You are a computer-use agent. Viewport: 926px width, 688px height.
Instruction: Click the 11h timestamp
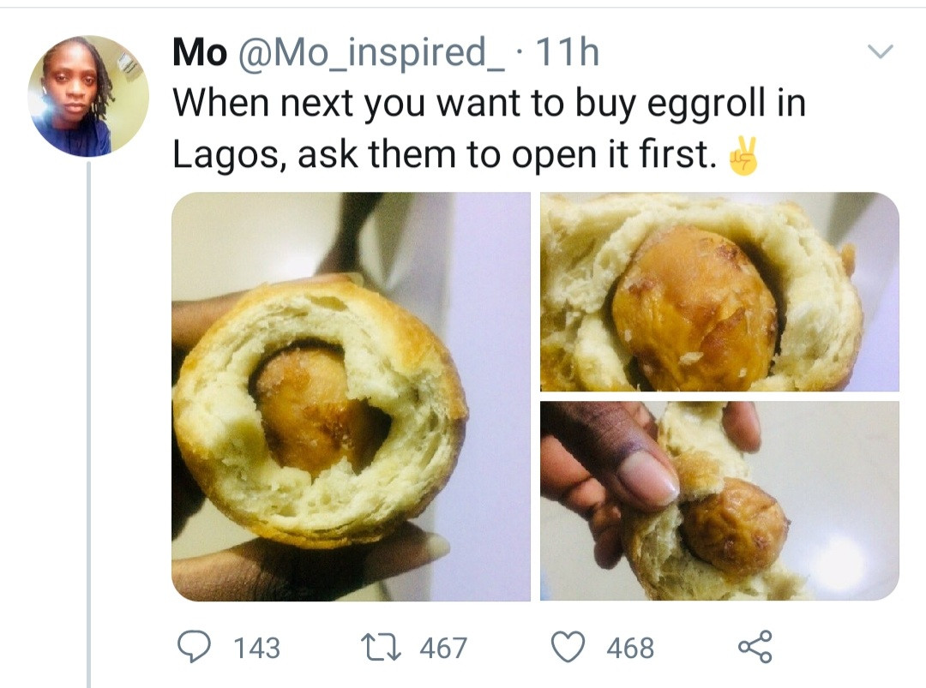[x=566, y=53]
